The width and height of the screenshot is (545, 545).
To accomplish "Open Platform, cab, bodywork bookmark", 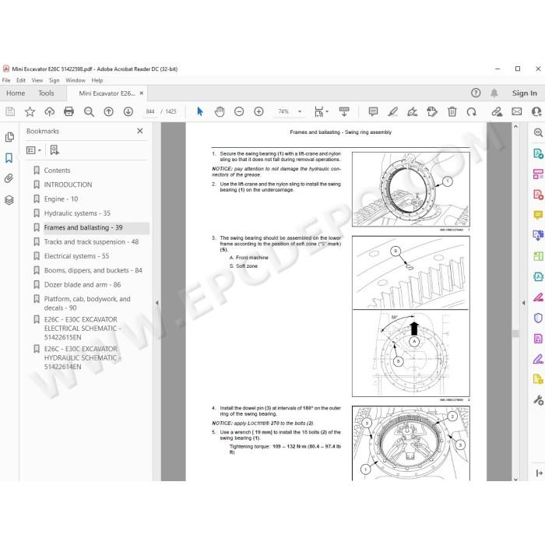I will [87, 304].
